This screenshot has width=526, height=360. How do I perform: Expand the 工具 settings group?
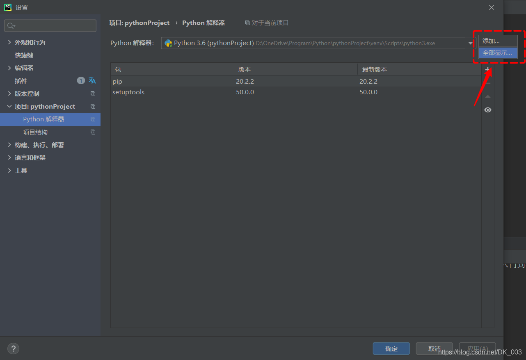[x=9, y=170]
